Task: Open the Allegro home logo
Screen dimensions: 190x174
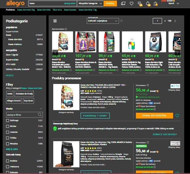Action: point(15,3)
